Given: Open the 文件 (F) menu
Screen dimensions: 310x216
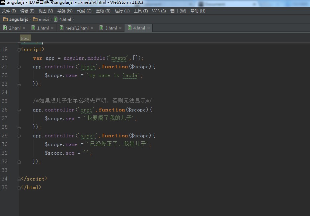Looking at the screenshot, I should click(9, 11).
